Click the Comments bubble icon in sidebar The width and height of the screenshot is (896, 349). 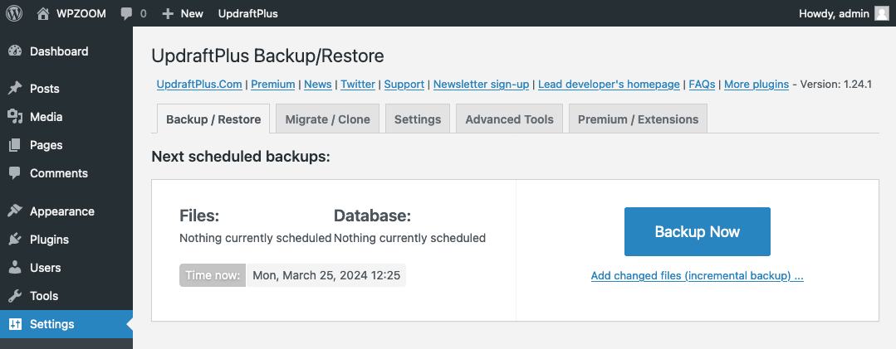coord(15,173)
